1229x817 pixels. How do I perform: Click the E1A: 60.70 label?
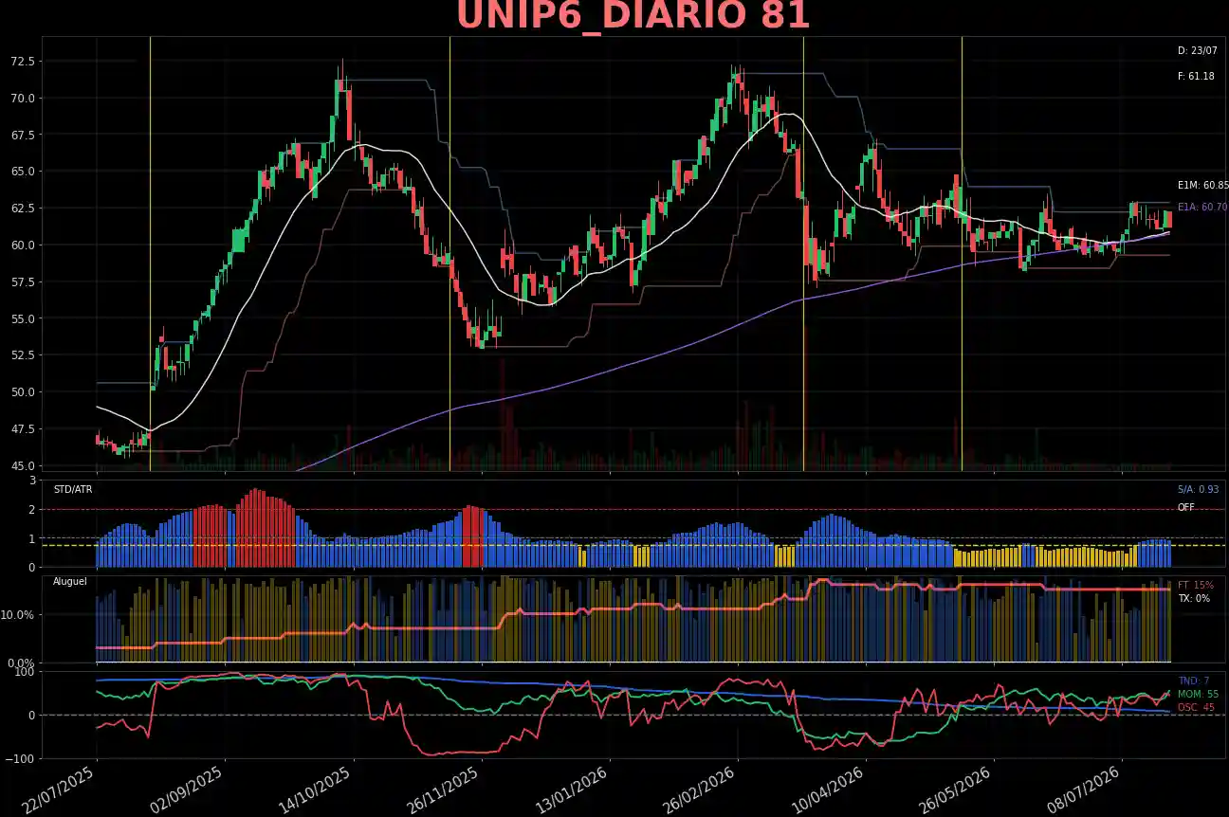click(x=1202, y=207)
